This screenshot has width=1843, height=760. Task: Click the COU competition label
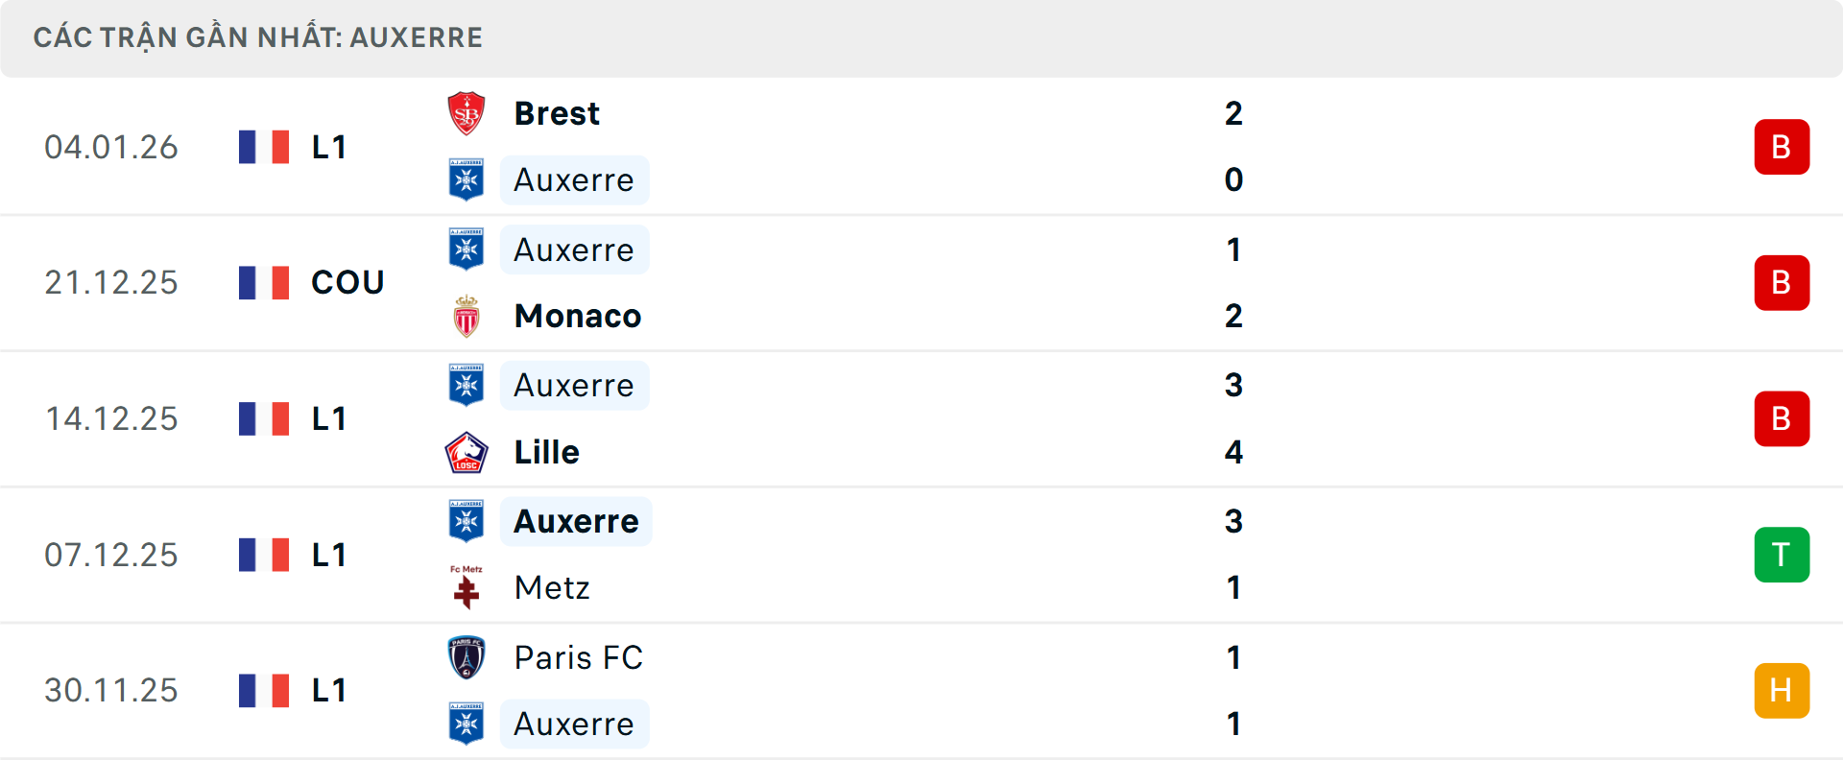[x=347, y=283]
